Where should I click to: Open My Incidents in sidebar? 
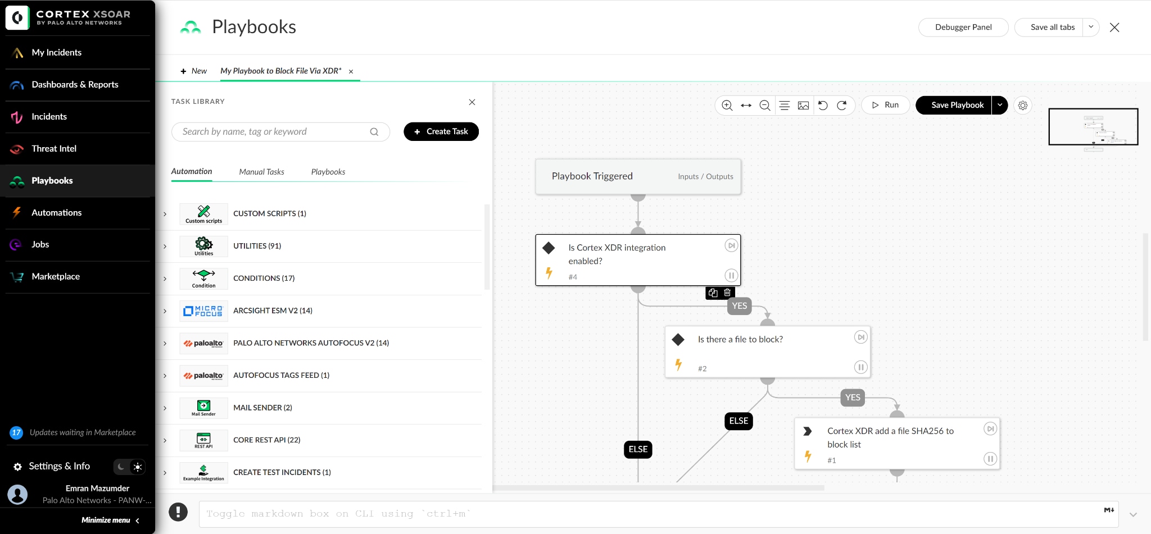[78, 53]
